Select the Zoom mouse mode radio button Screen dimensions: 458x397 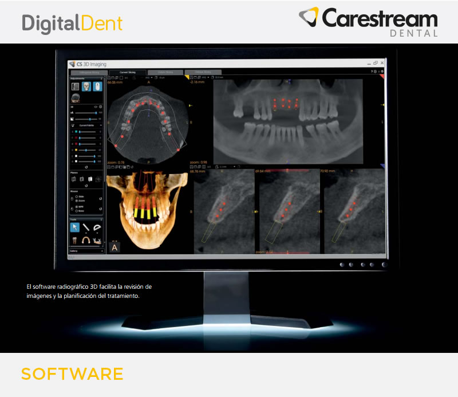[x=76, y=201]
